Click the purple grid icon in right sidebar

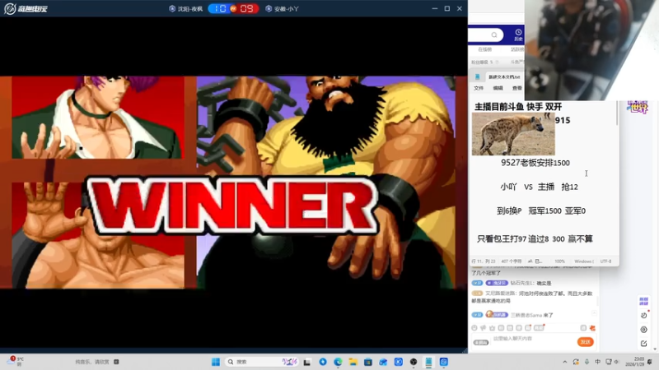(643, 301)
